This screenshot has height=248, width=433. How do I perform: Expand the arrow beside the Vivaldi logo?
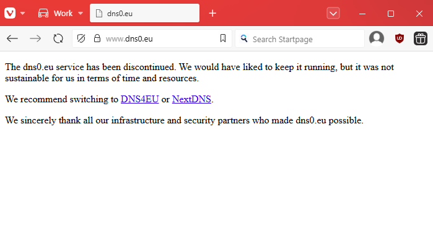click(23, 13)
